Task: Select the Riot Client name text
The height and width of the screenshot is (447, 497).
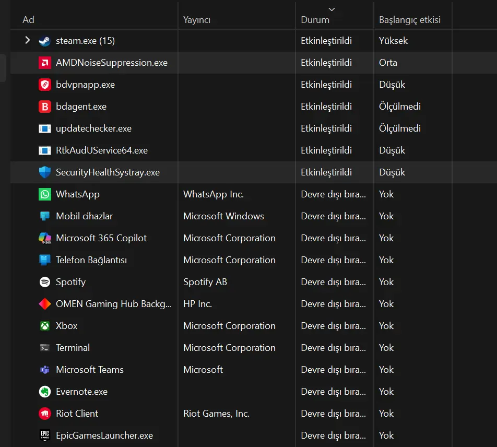Action: pos(77,414)
